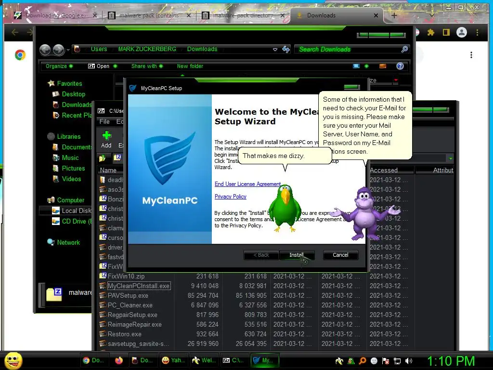Click New folder in Explorer toolbar
This screenshot has width=493, height=370.
(190, 66)
